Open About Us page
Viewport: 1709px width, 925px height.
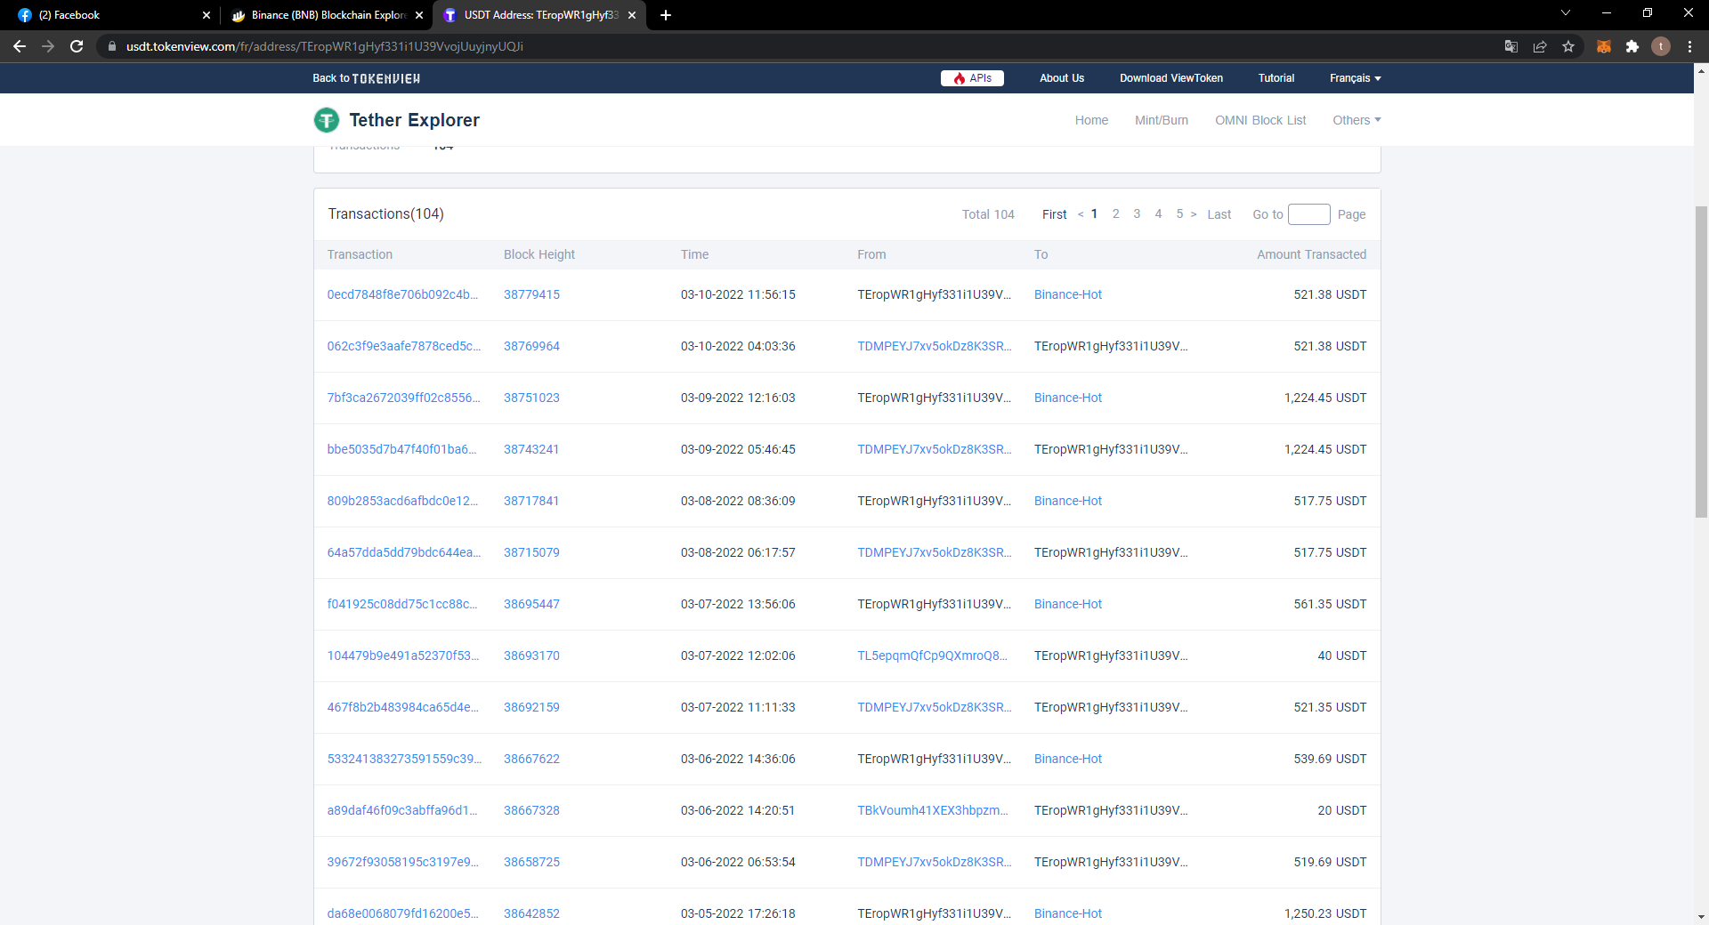[1062, 78]
